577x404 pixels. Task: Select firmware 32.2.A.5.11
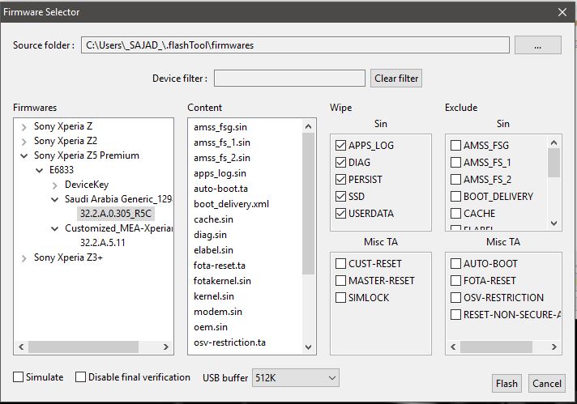pos(103,243)
